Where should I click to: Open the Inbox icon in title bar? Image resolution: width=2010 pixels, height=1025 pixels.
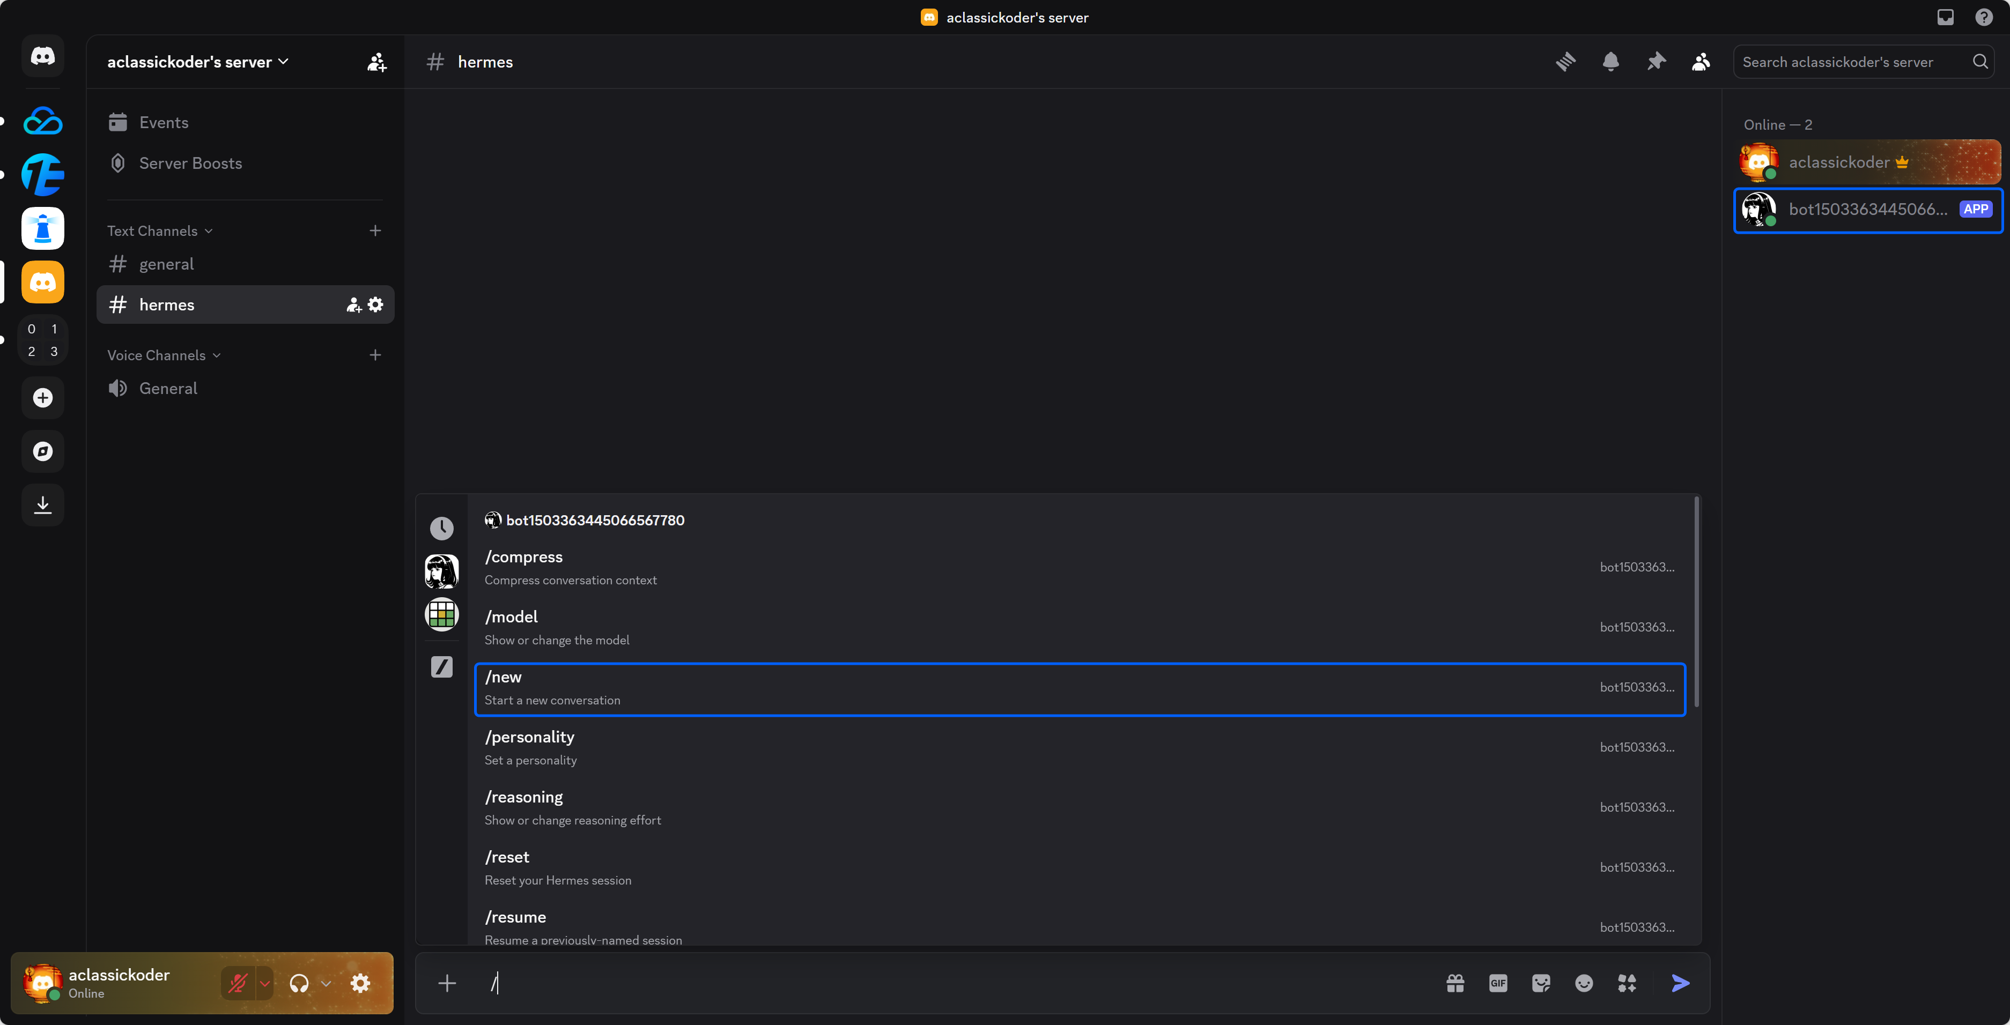tap(1945, 17)
